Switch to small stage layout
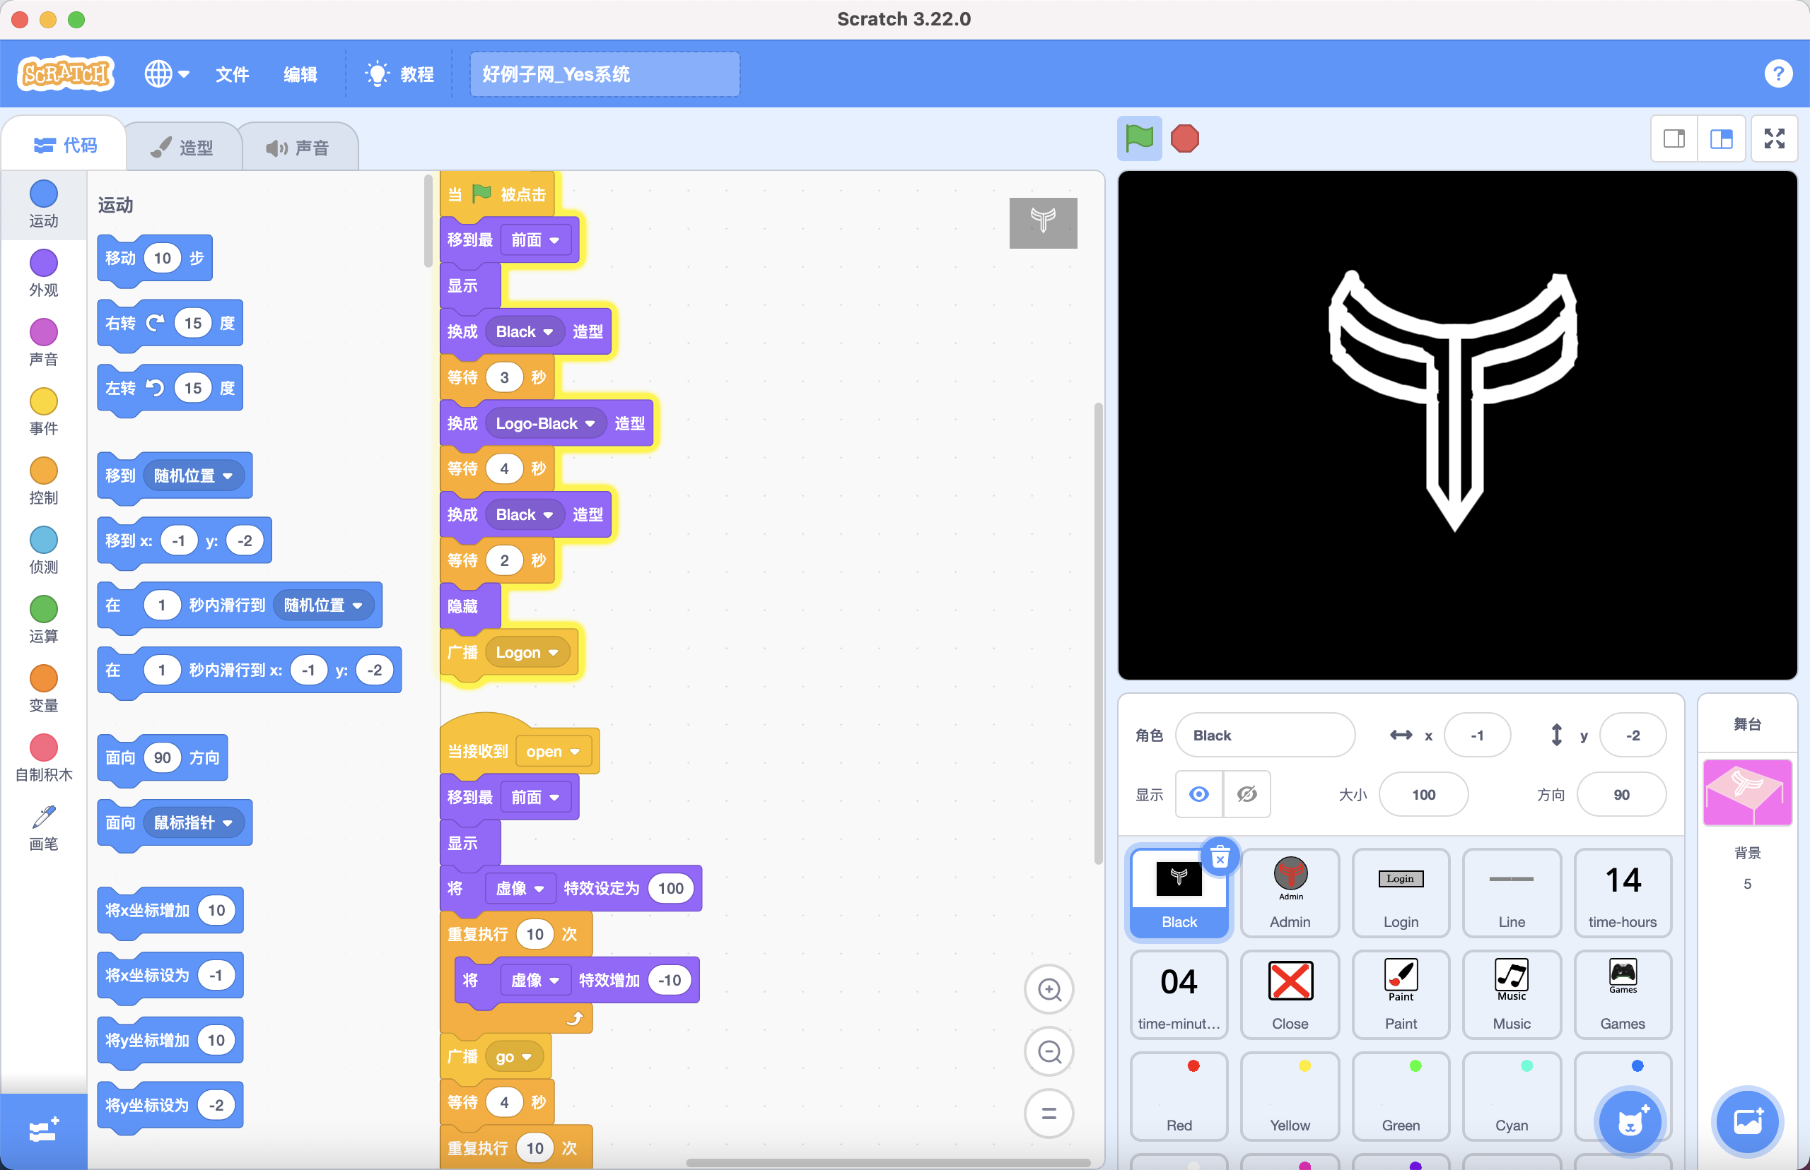The height and width of the screenshot is (1170, 1810). pyautogui.click(x=1674, y=139)
